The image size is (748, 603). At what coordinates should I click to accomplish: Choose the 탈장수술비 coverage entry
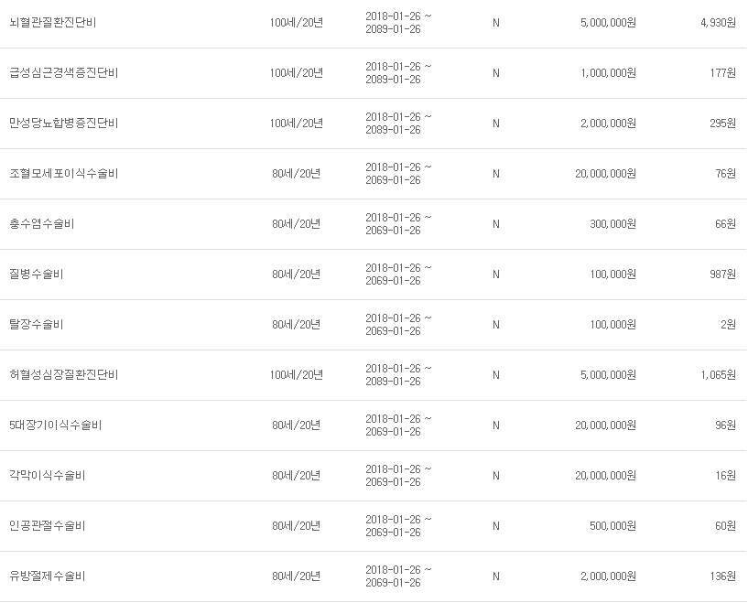coord(36,325)
